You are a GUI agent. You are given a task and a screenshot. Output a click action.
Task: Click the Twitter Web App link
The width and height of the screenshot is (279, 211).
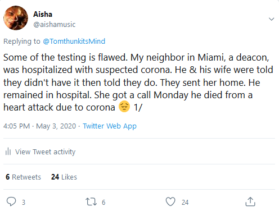click(x=110, y=126)
